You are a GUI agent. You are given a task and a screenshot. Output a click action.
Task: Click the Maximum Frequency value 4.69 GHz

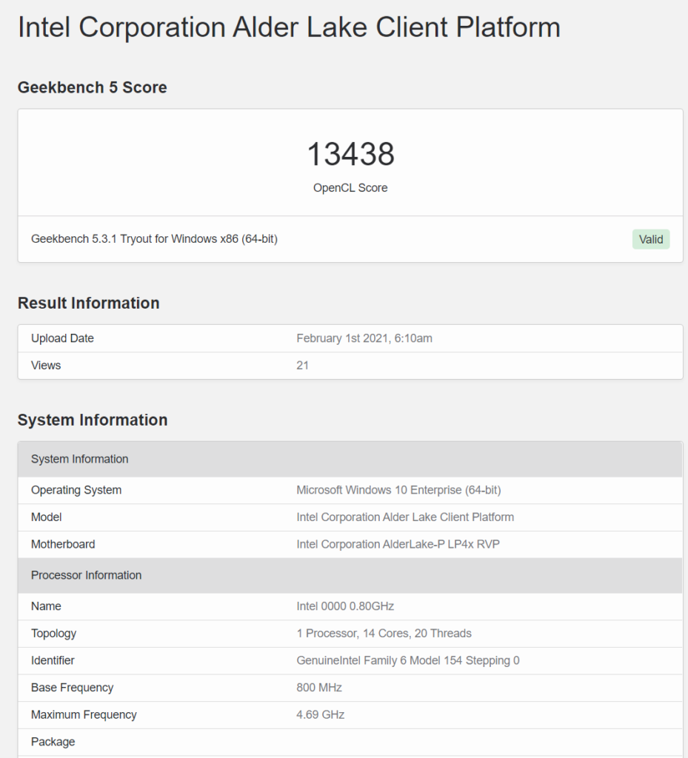320,714
